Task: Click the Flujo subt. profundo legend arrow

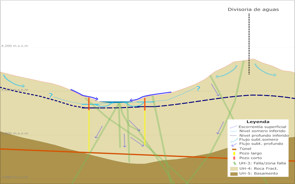Action: pos(234,144)
